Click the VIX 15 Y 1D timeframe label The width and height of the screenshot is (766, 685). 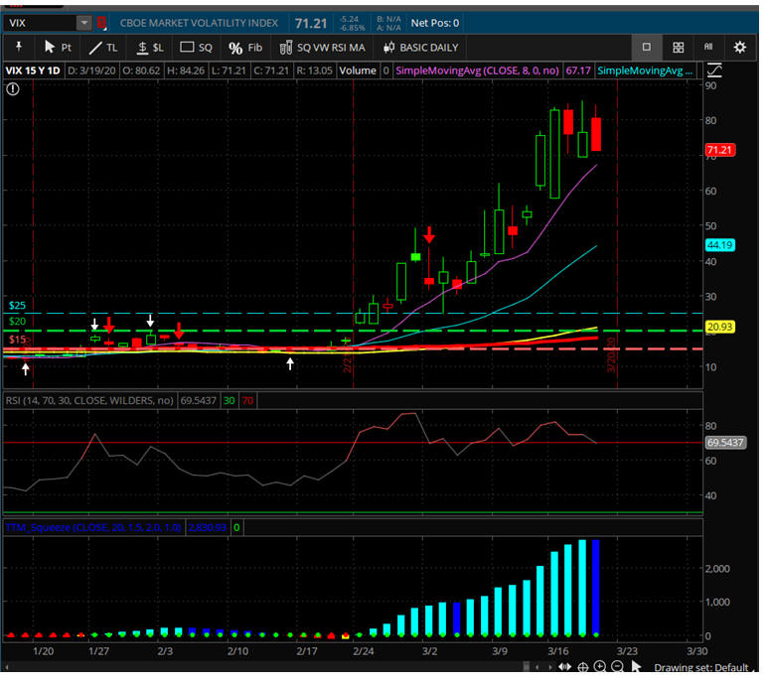[x=34, y=70]
